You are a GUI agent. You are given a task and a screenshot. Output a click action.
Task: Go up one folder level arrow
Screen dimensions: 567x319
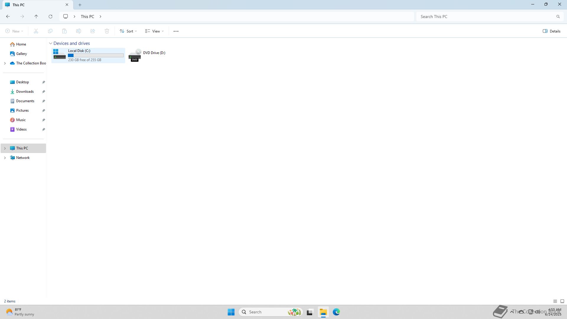(36, 17)
